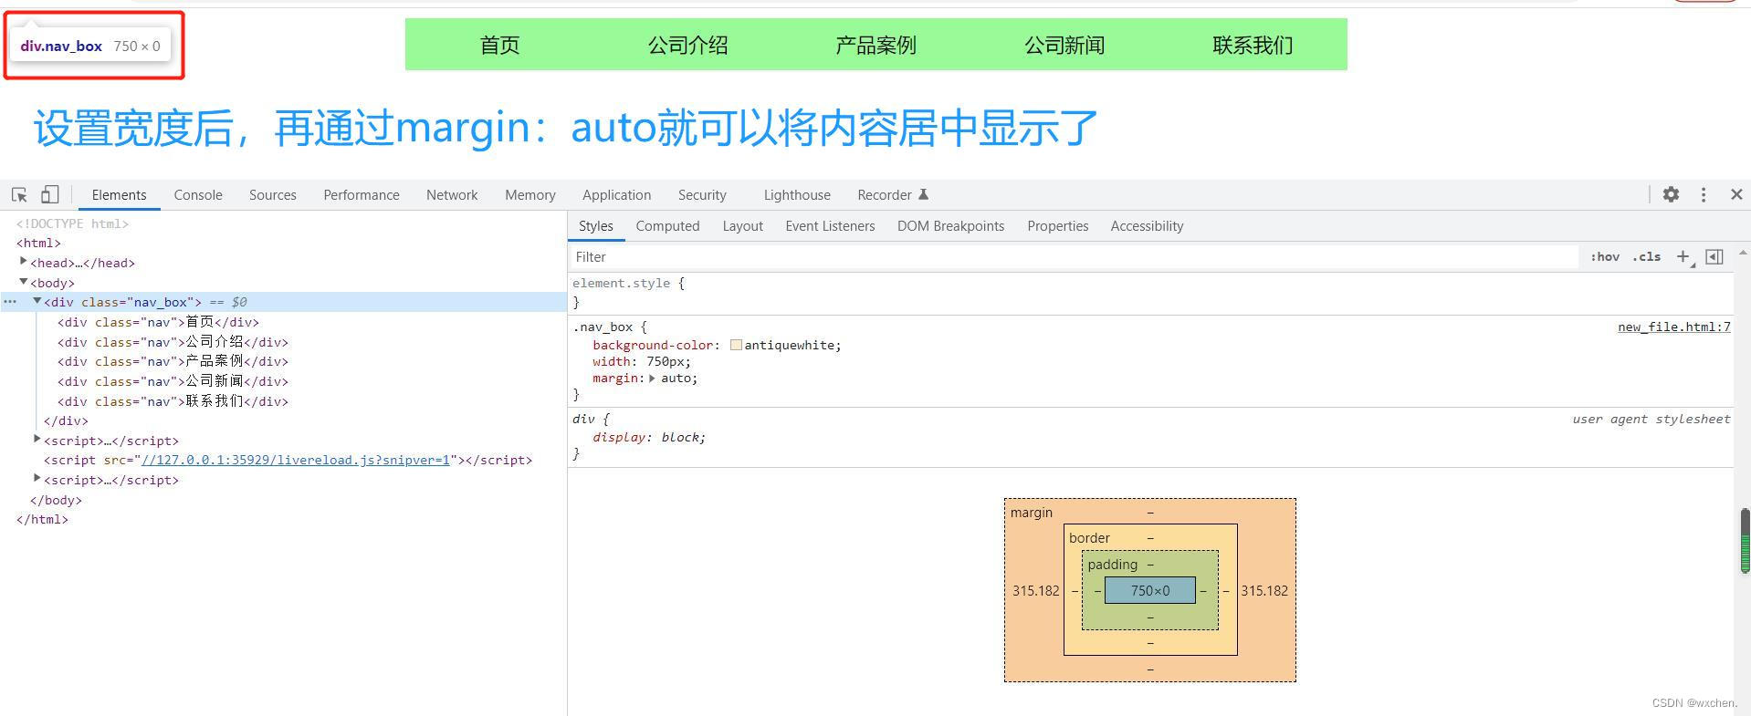Toggle the .cls element classes panel

[1647, 257]
